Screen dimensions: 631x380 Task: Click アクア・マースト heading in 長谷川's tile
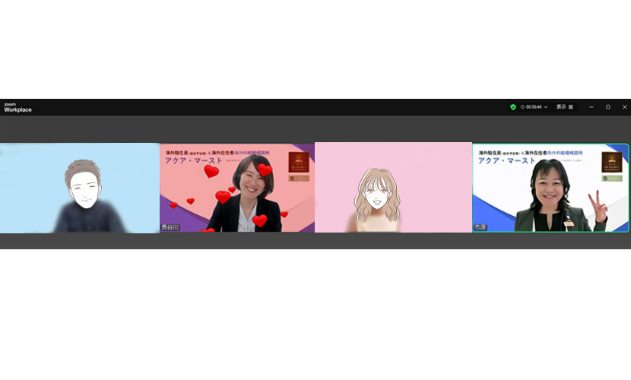tap(195, 161)
